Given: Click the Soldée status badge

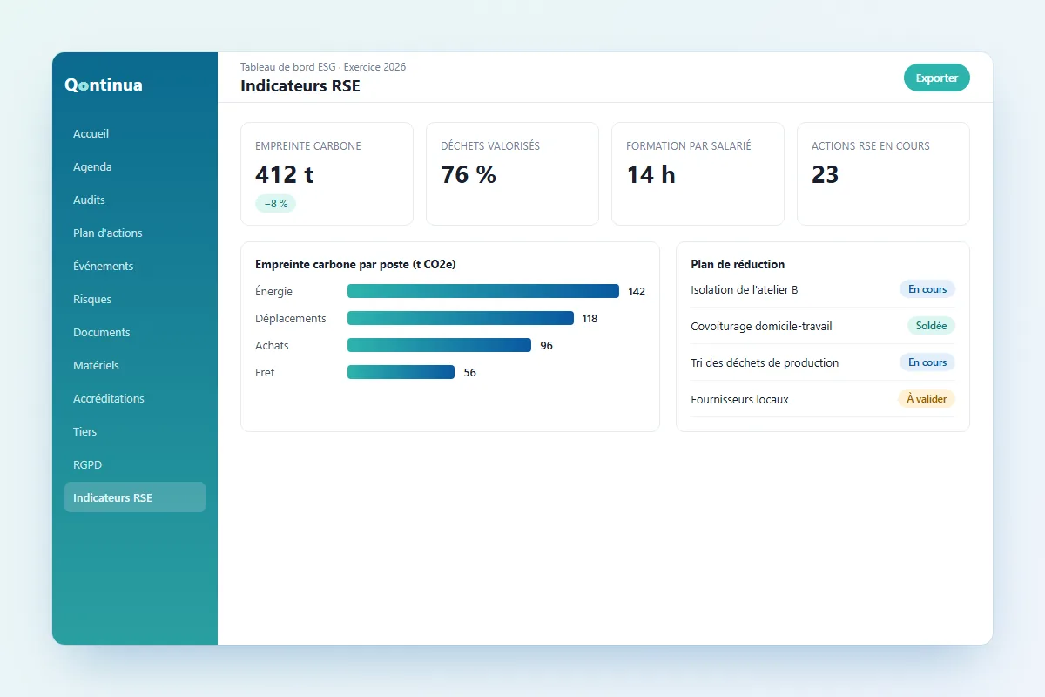Looking at the screenshot, I should click(x=931, y=326).
